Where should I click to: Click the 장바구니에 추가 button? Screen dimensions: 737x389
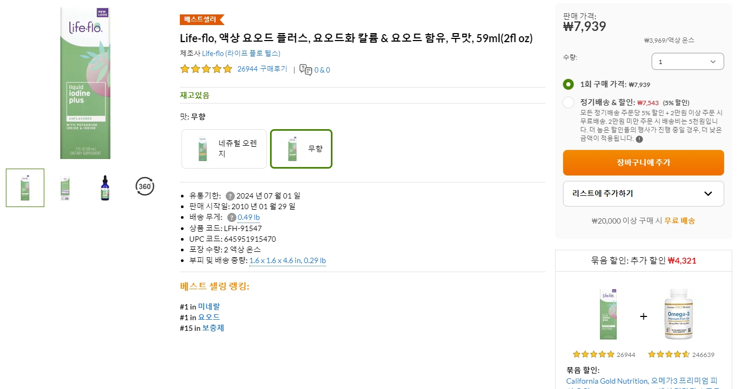[643, 163]
